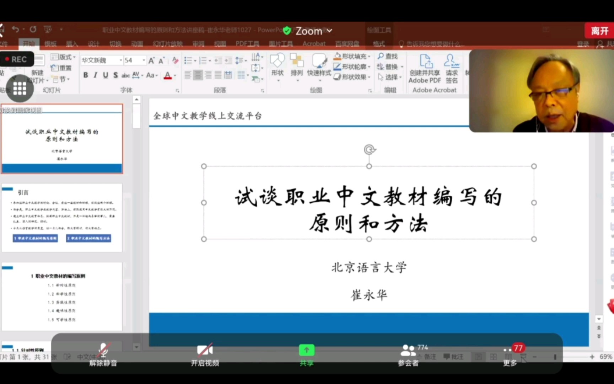Screen dimensions: 614x384
Task: Toggle Underline formatting
Action: pos(106,75)
